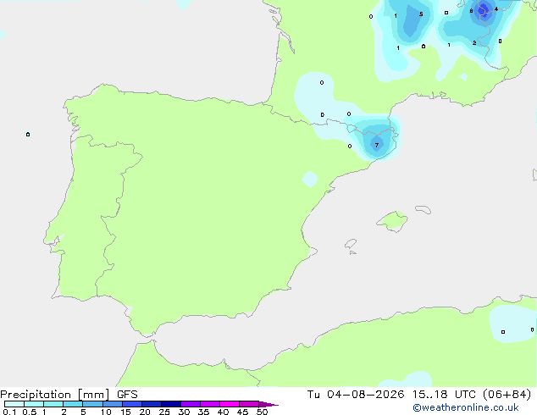Select the 30–35 mm purple legend swatch

(x=191, y=404)
